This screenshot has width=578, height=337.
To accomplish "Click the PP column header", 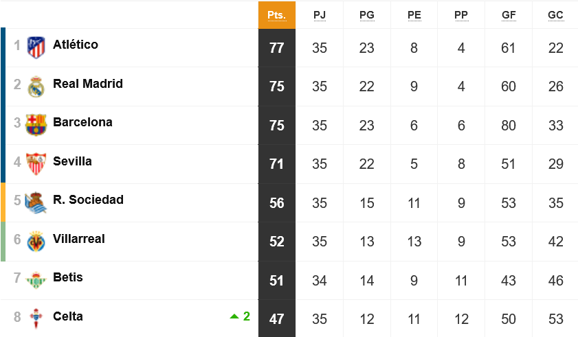I will (461, 15).
